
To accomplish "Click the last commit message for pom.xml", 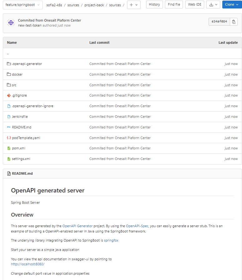I will coord(120,148).
